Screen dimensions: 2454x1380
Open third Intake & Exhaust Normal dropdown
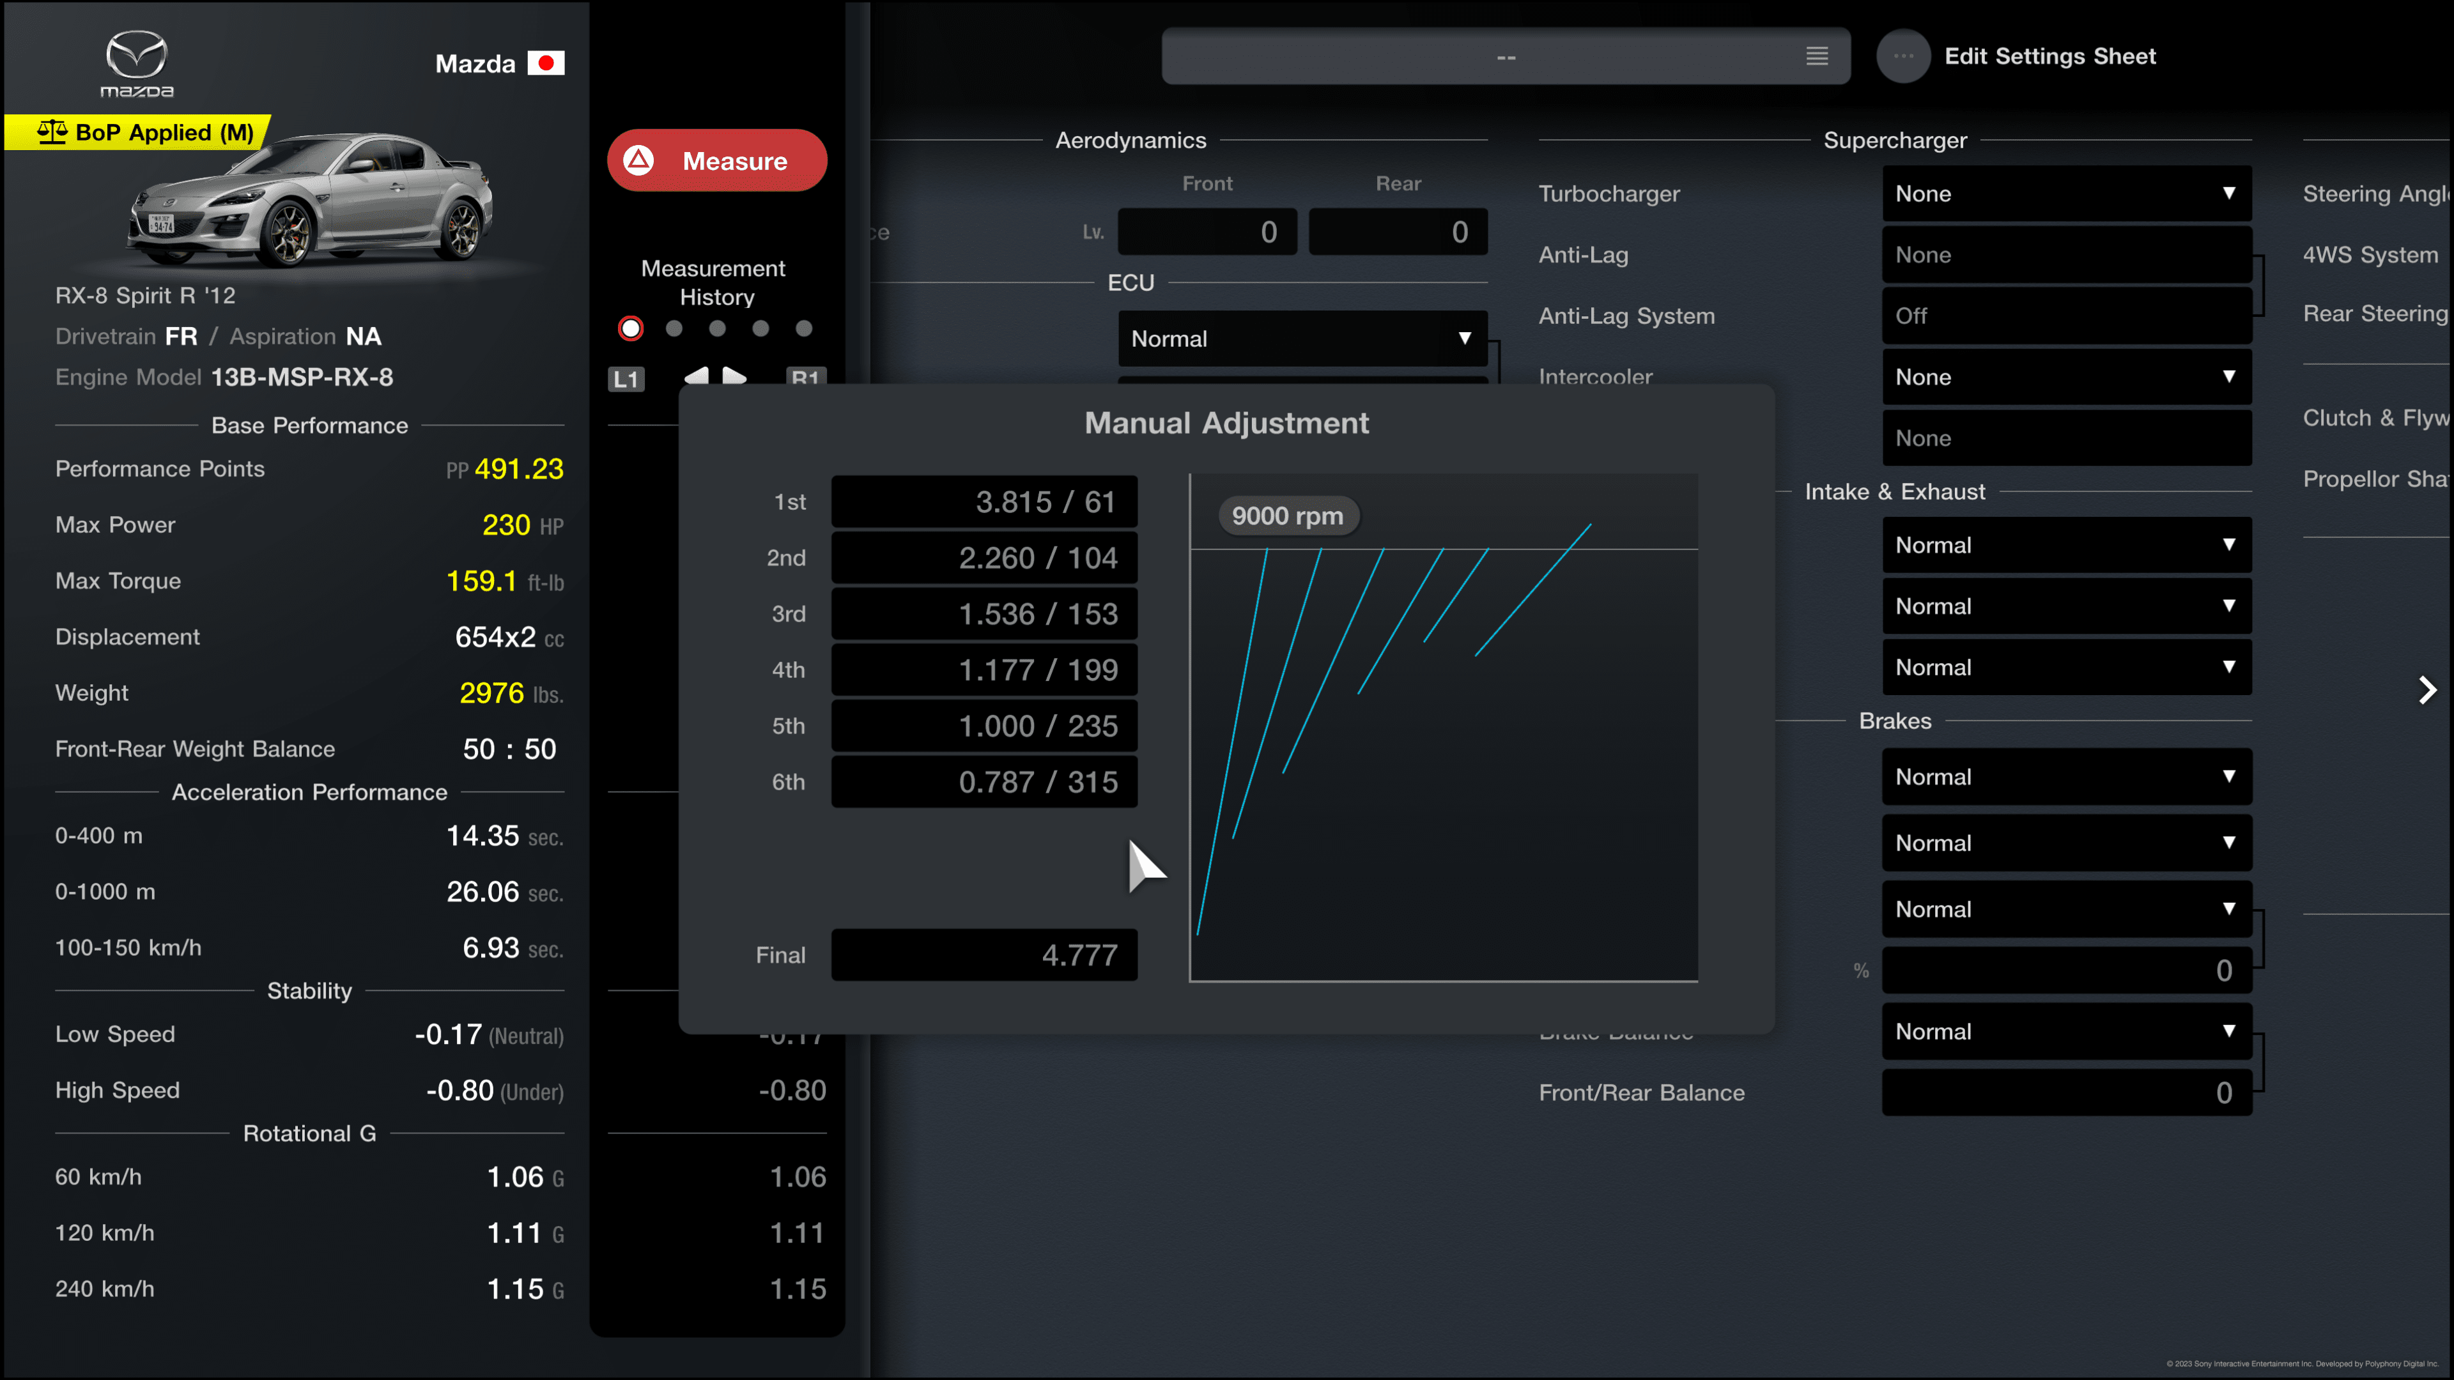[2066, 666]
